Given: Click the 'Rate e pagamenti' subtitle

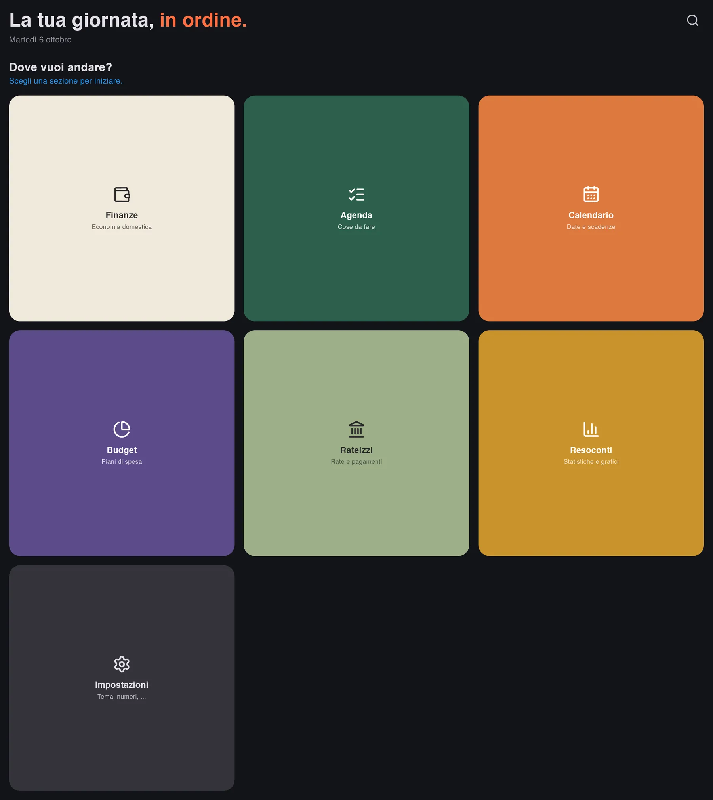Looking at the screenshot, I should tap(356, 461).
